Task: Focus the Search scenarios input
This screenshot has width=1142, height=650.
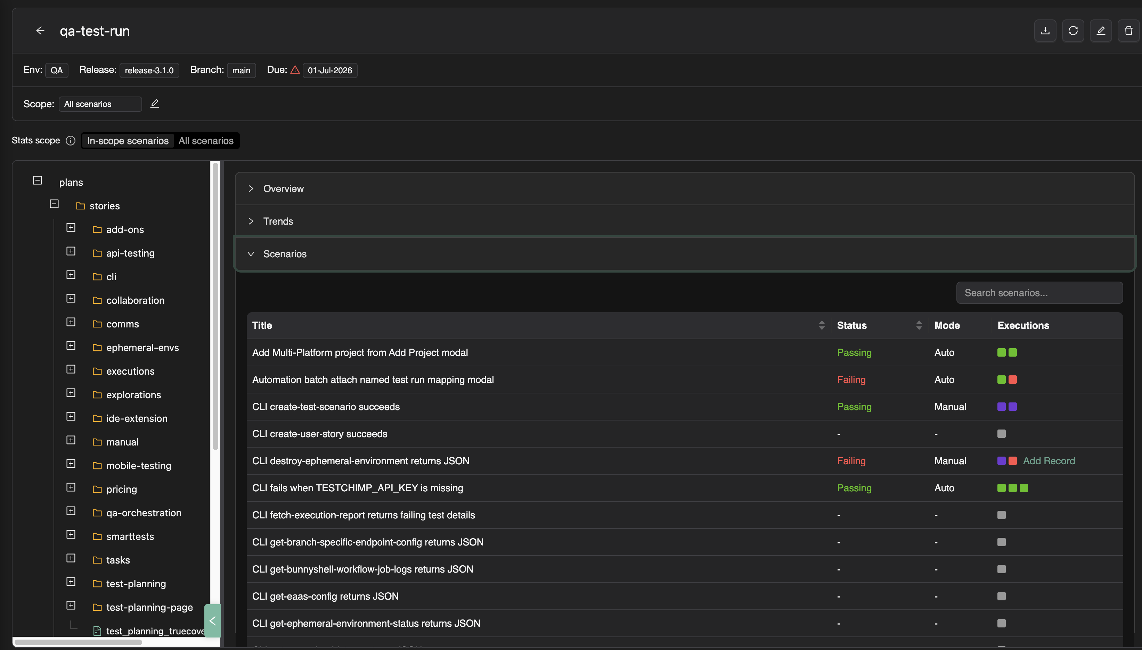Action: click(1039, 293)
